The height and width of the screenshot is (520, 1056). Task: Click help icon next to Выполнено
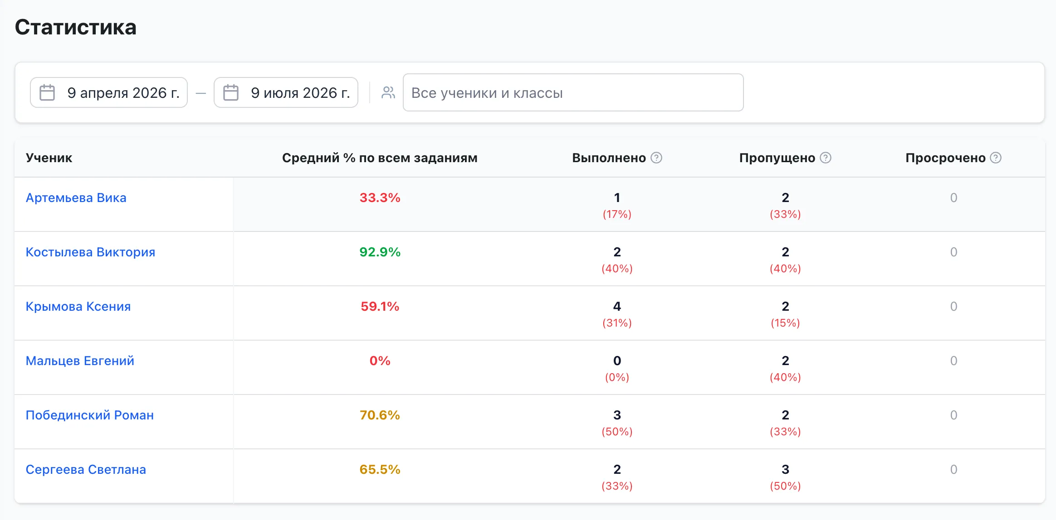[x=656, y=158]
